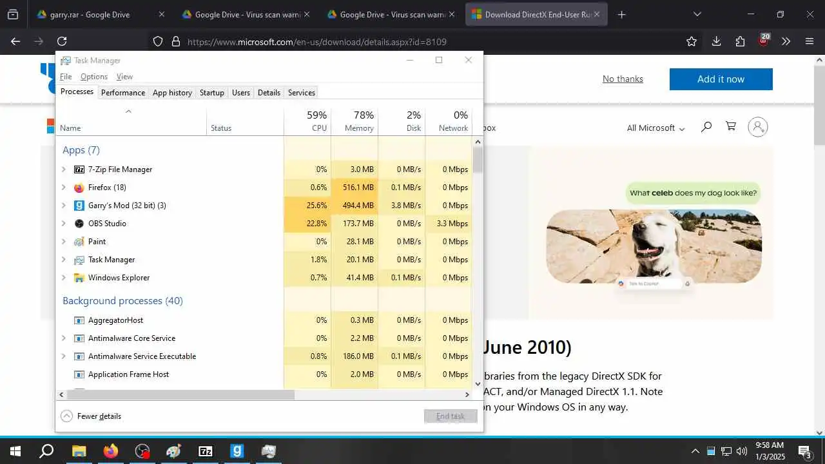Open the Windows notification center
The width and height of the screenshot is (825, 464).
[x=804, y=451]
